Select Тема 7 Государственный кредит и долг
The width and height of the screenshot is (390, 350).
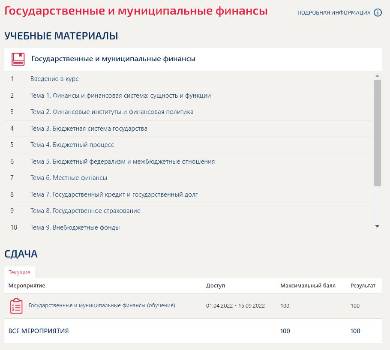click(114, 194)
